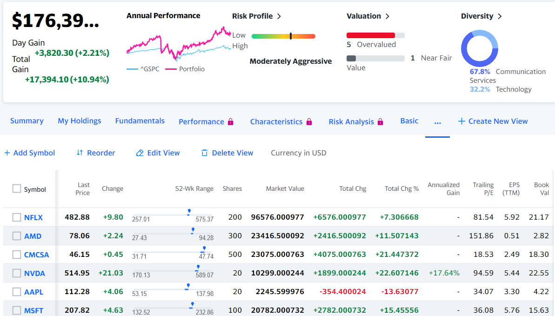This screenshot has height=316, width=555.
Task: Switch to the Summary tab
Action: coord(27,121)
